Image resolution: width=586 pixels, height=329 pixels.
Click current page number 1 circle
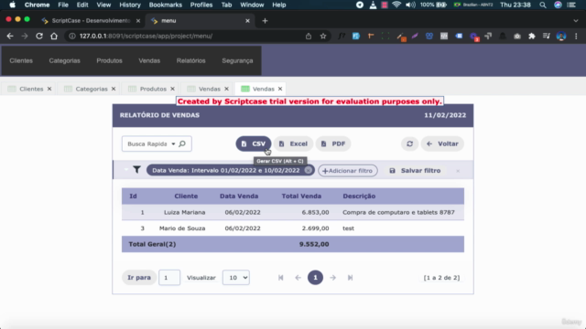315,278
